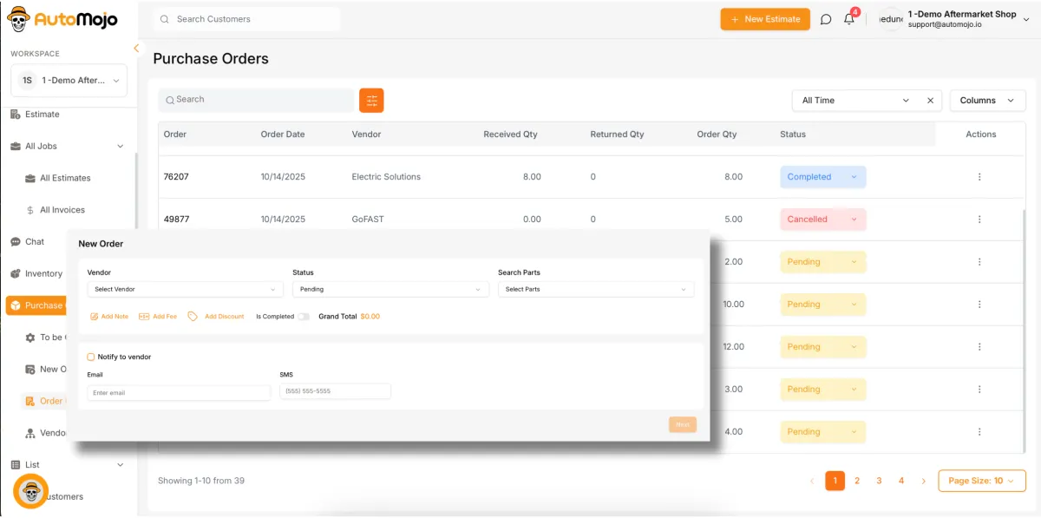Open actions menu for order 76207

tap(979, 177)
